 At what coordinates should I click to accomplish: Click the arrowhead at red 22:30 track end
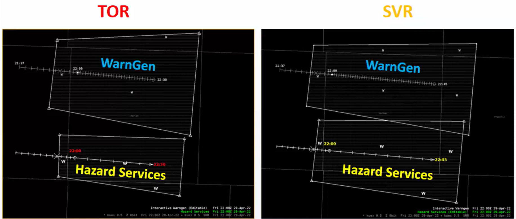(151, 164)
